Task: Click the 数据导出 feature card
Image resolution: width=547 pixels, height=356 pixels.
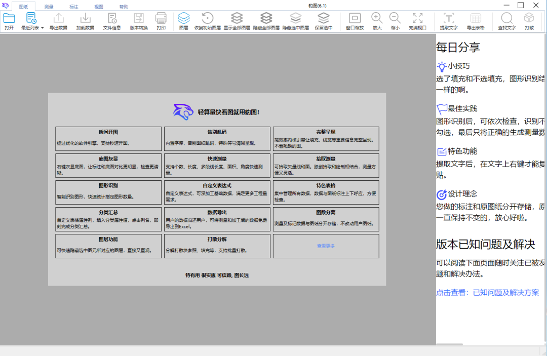Action: pyautogui.click(x=217, y=219)
